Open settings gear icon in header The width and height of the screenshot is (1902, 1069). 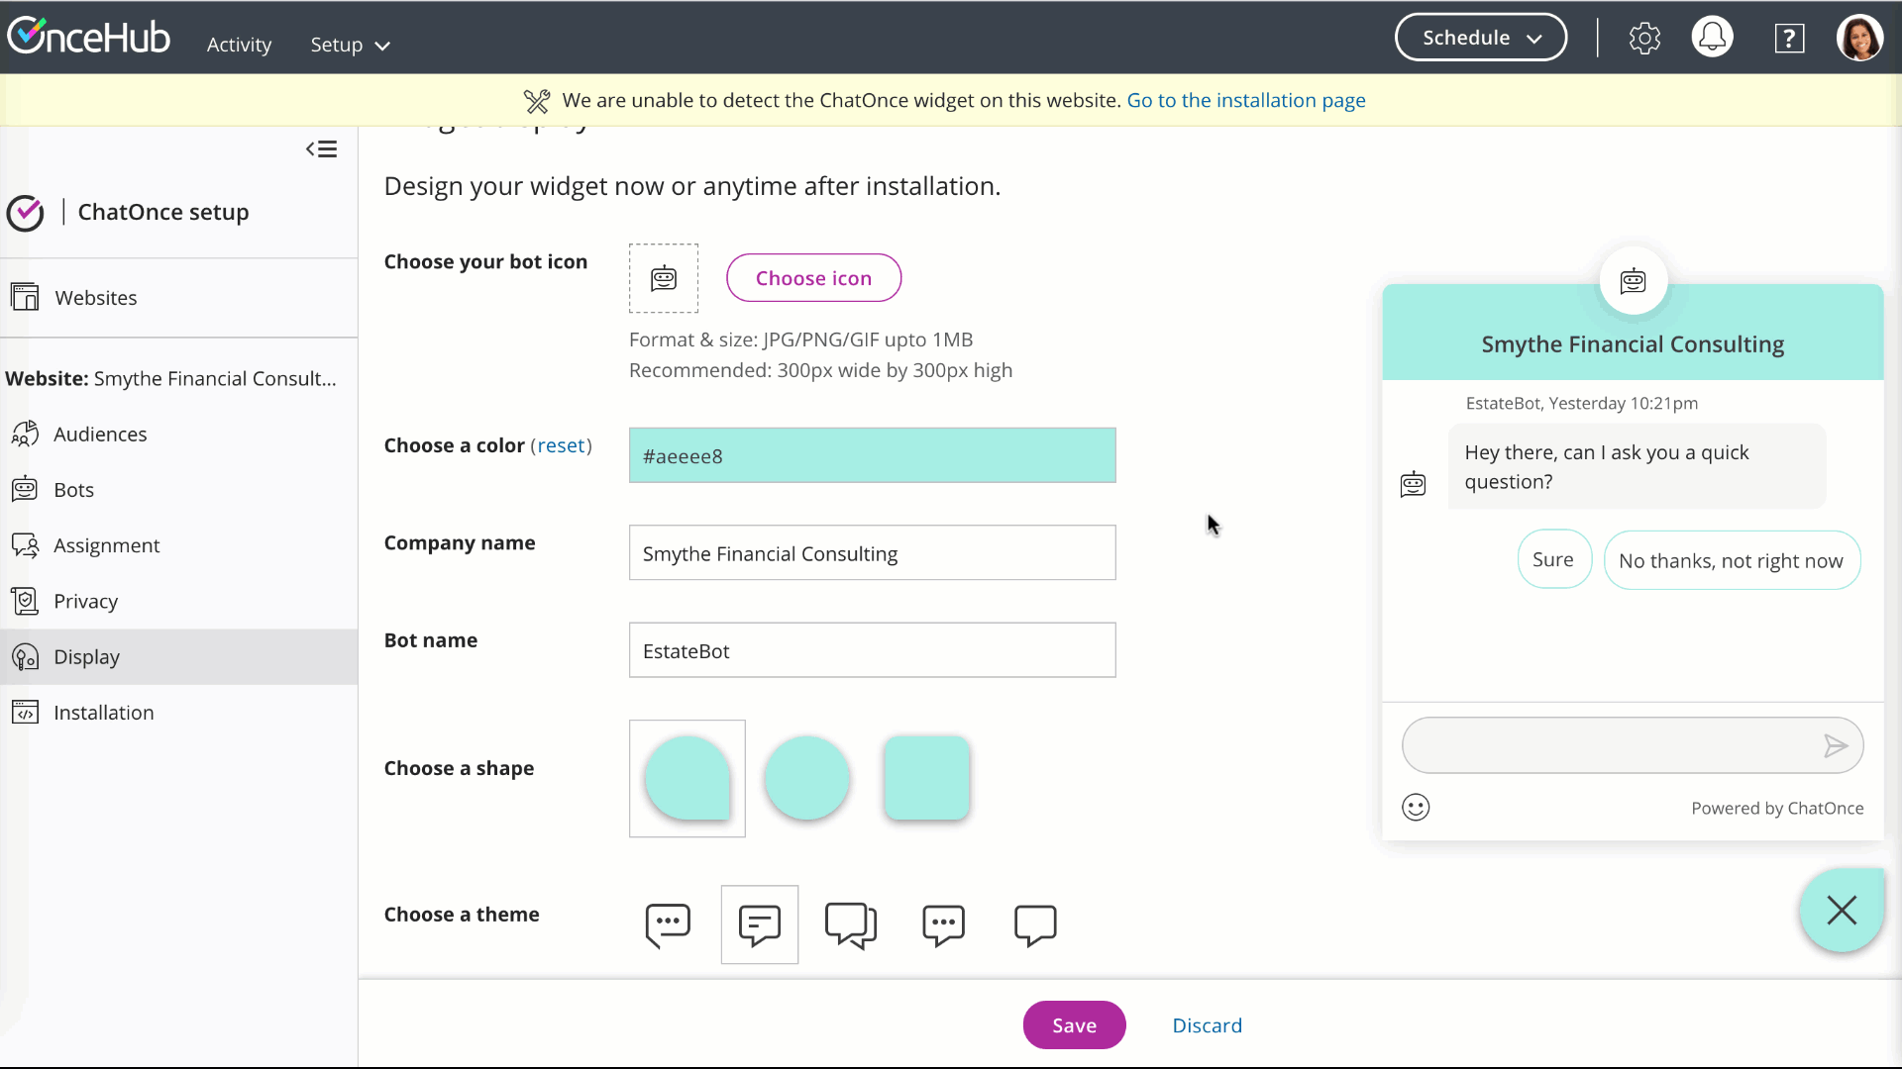tap(1644, 39)
